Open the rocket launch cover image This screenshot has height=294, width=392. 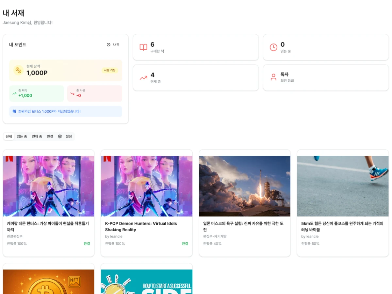tap(245, 186)
